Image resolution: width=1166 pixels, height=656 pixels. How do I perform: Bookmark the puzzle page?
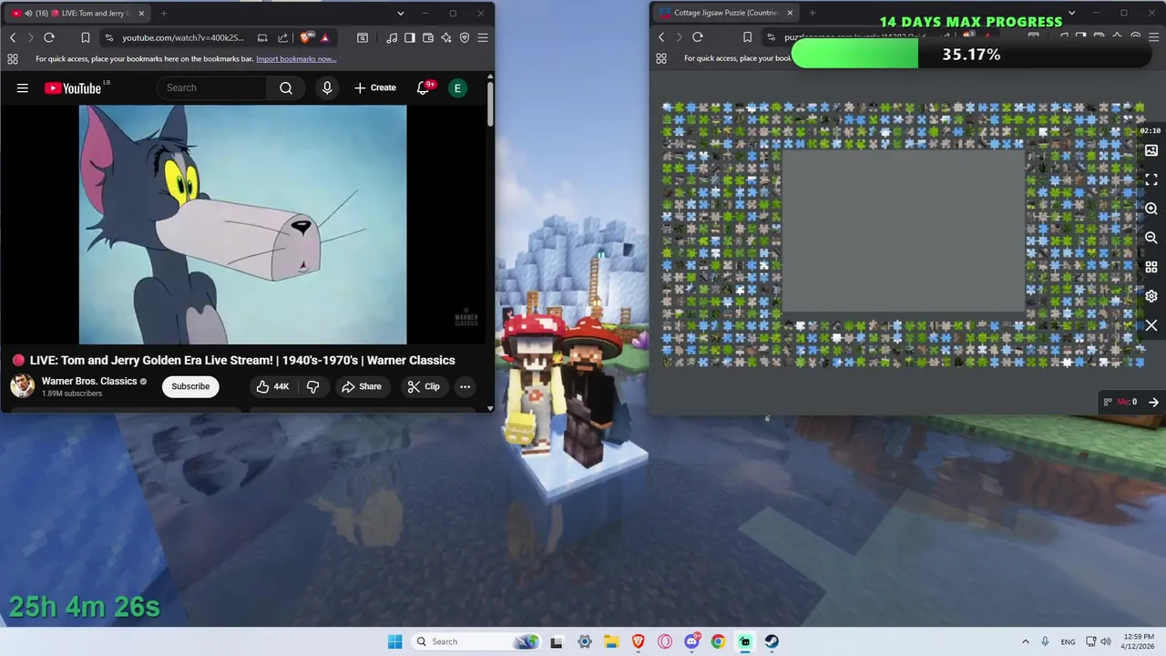[x=747, y=37]
